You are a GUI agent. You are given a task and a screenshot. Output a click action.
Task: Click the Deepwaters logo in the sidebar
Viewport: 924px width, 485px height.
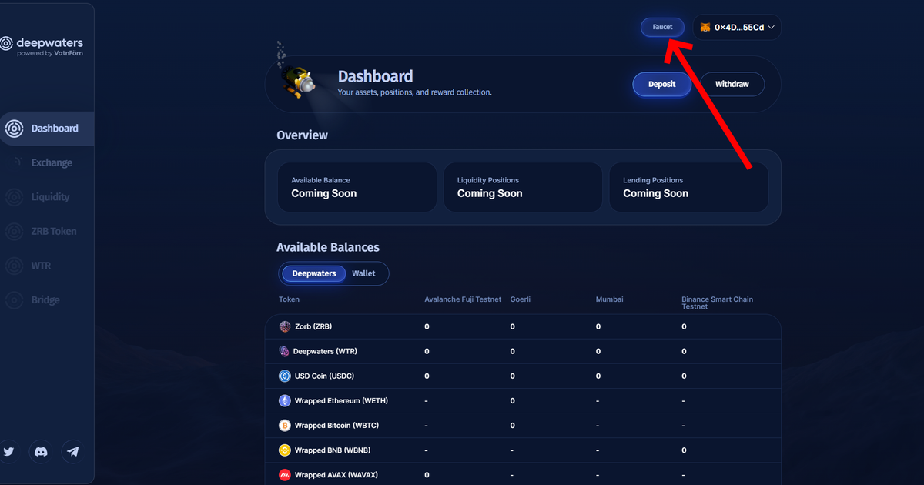tap(42, 46)
